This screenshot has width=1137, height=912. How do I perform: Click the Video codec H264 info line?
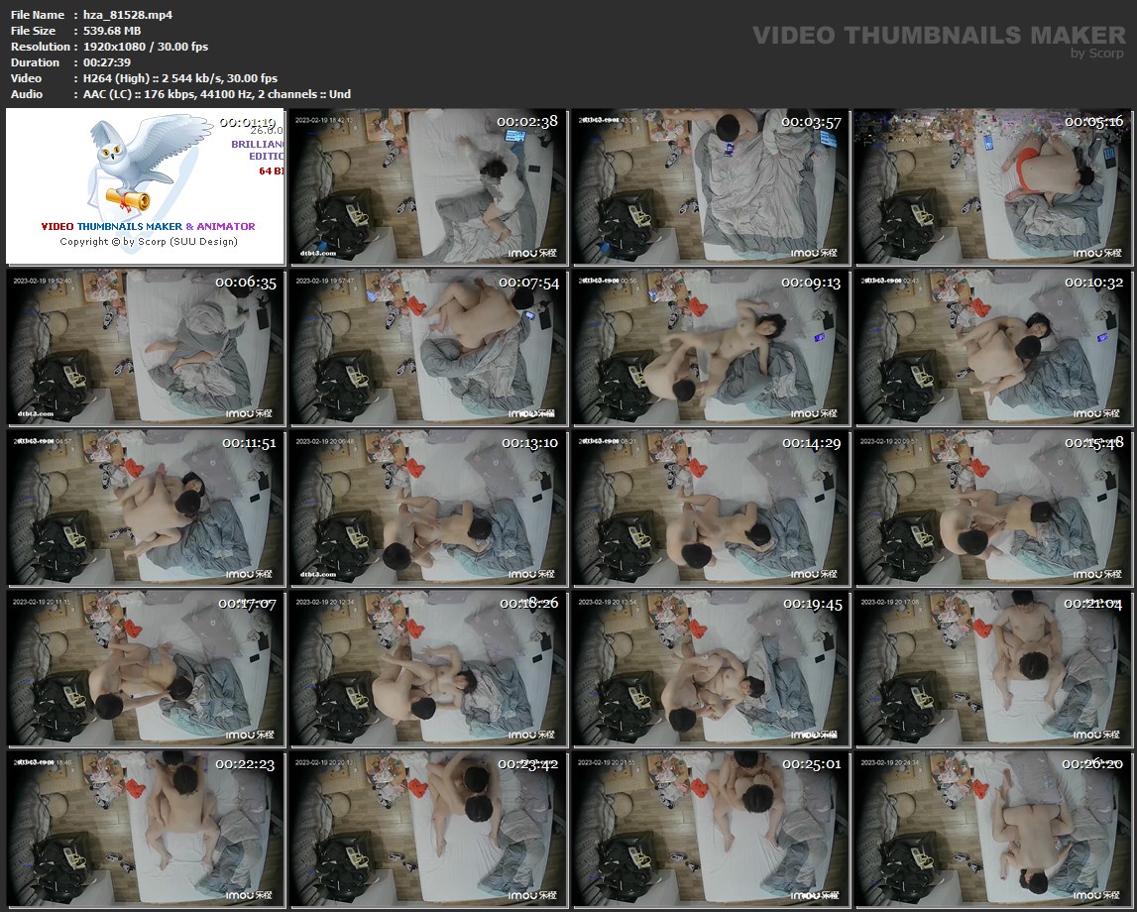180,78
